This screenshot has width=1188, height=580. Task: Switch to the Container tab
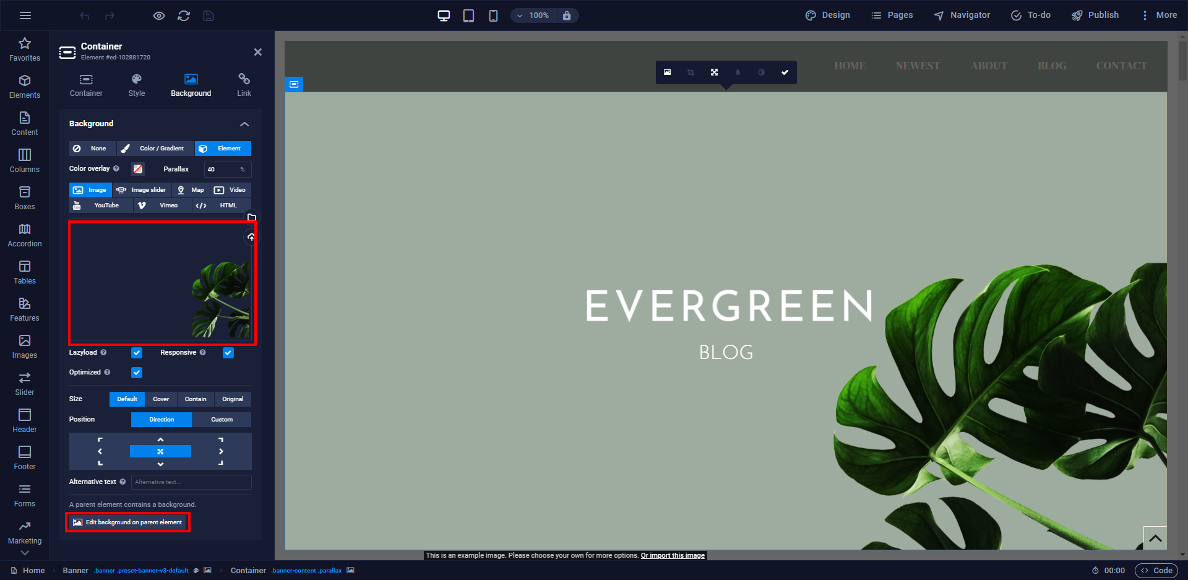pos(86,85)
